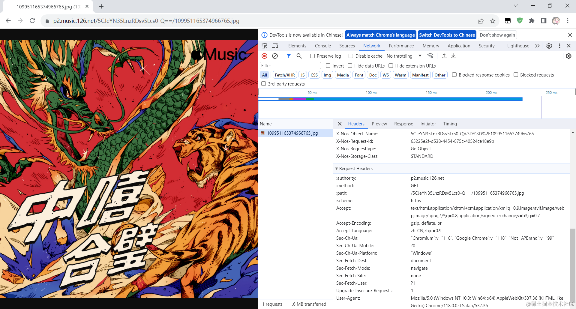Image resolution: width=576 pixels, height=309 pixels.
Task: Open the network search magnifier
Action: pyautogui.click(x=299, y=56)
